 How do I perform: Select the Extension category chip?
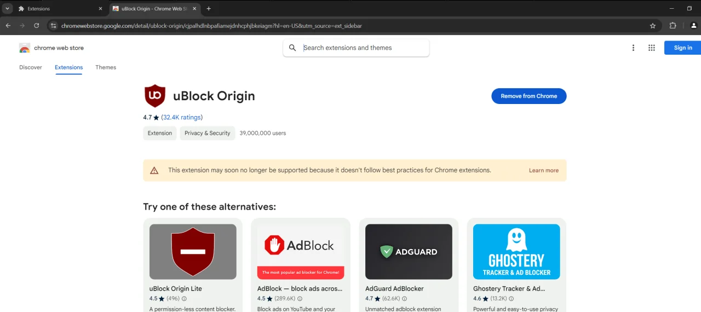point(160,133)
